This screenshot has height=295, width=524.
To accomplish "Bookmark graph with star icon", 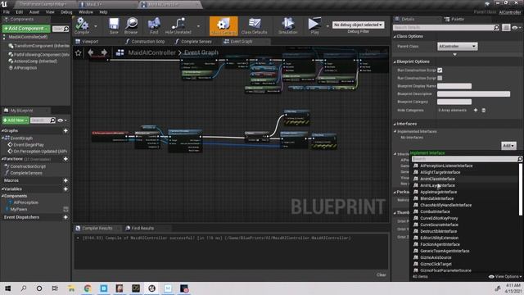I will click(79, 52).
